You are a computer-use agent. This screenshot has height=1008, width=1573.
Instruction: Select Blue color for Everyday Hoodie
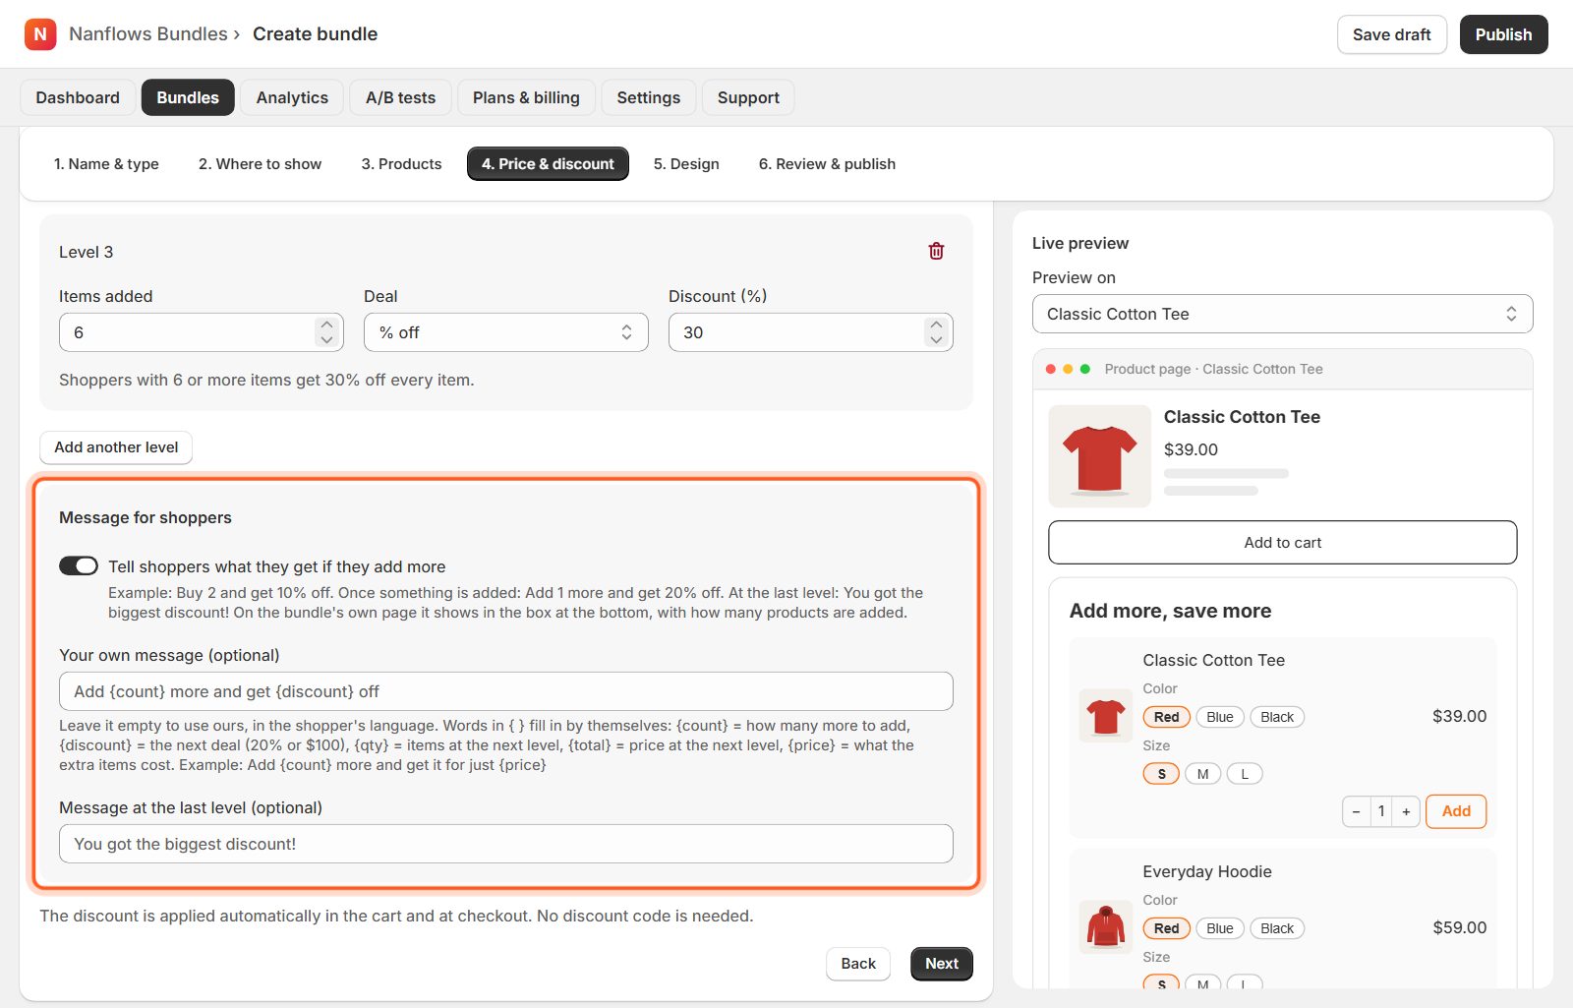pos(1220,928)
